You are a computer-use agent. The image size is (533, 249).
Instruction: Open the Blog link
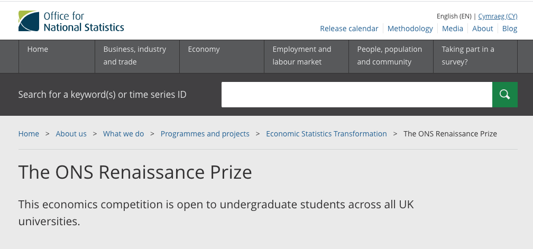(x=510, y=29)
